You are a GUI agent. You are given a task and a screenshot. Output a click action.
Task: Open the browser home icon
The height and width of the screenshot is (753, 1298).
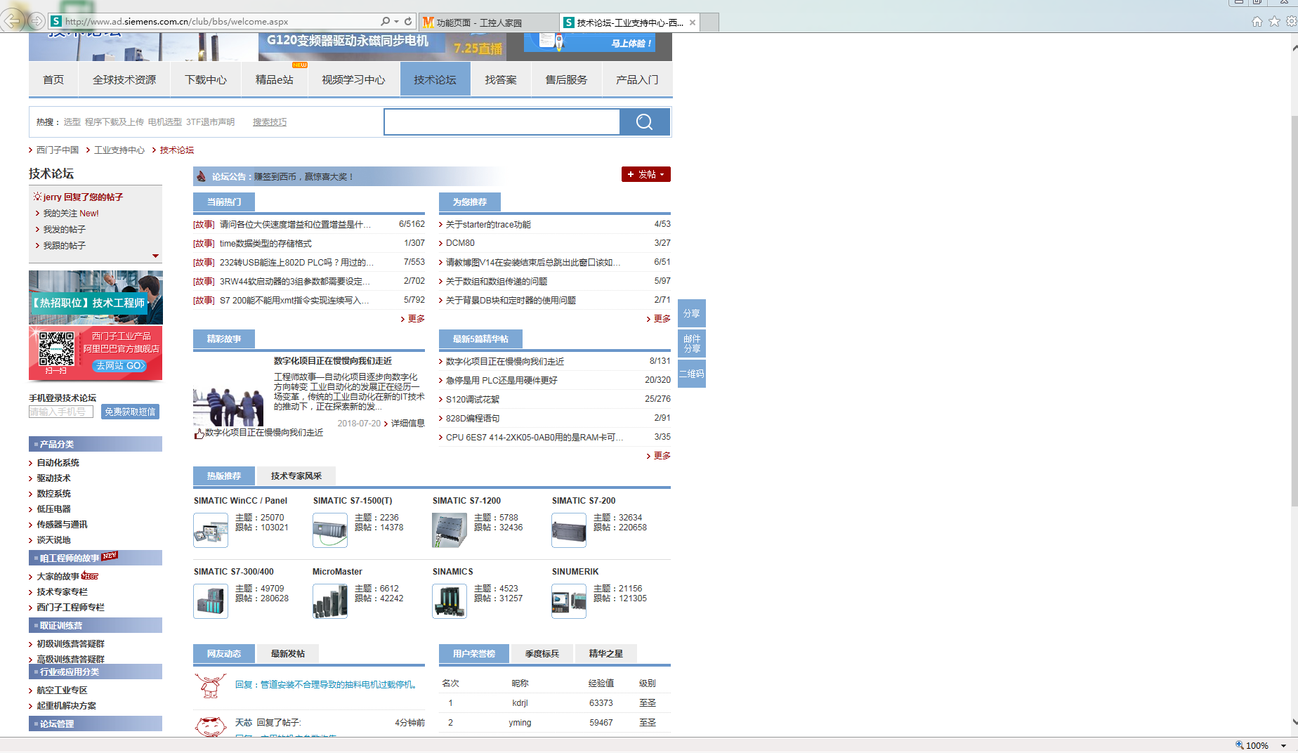[x=1257, y=22]
